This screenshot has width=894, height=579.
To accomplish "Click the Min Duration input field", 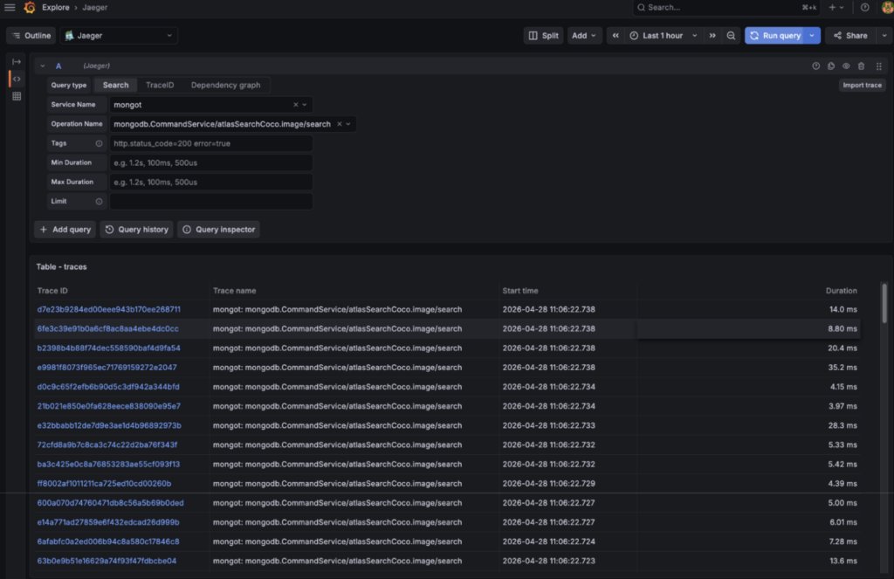I will pos(211,163).
